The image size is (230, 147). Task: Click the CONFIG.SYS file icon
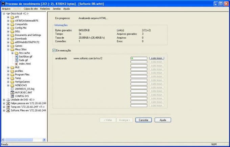12,96
